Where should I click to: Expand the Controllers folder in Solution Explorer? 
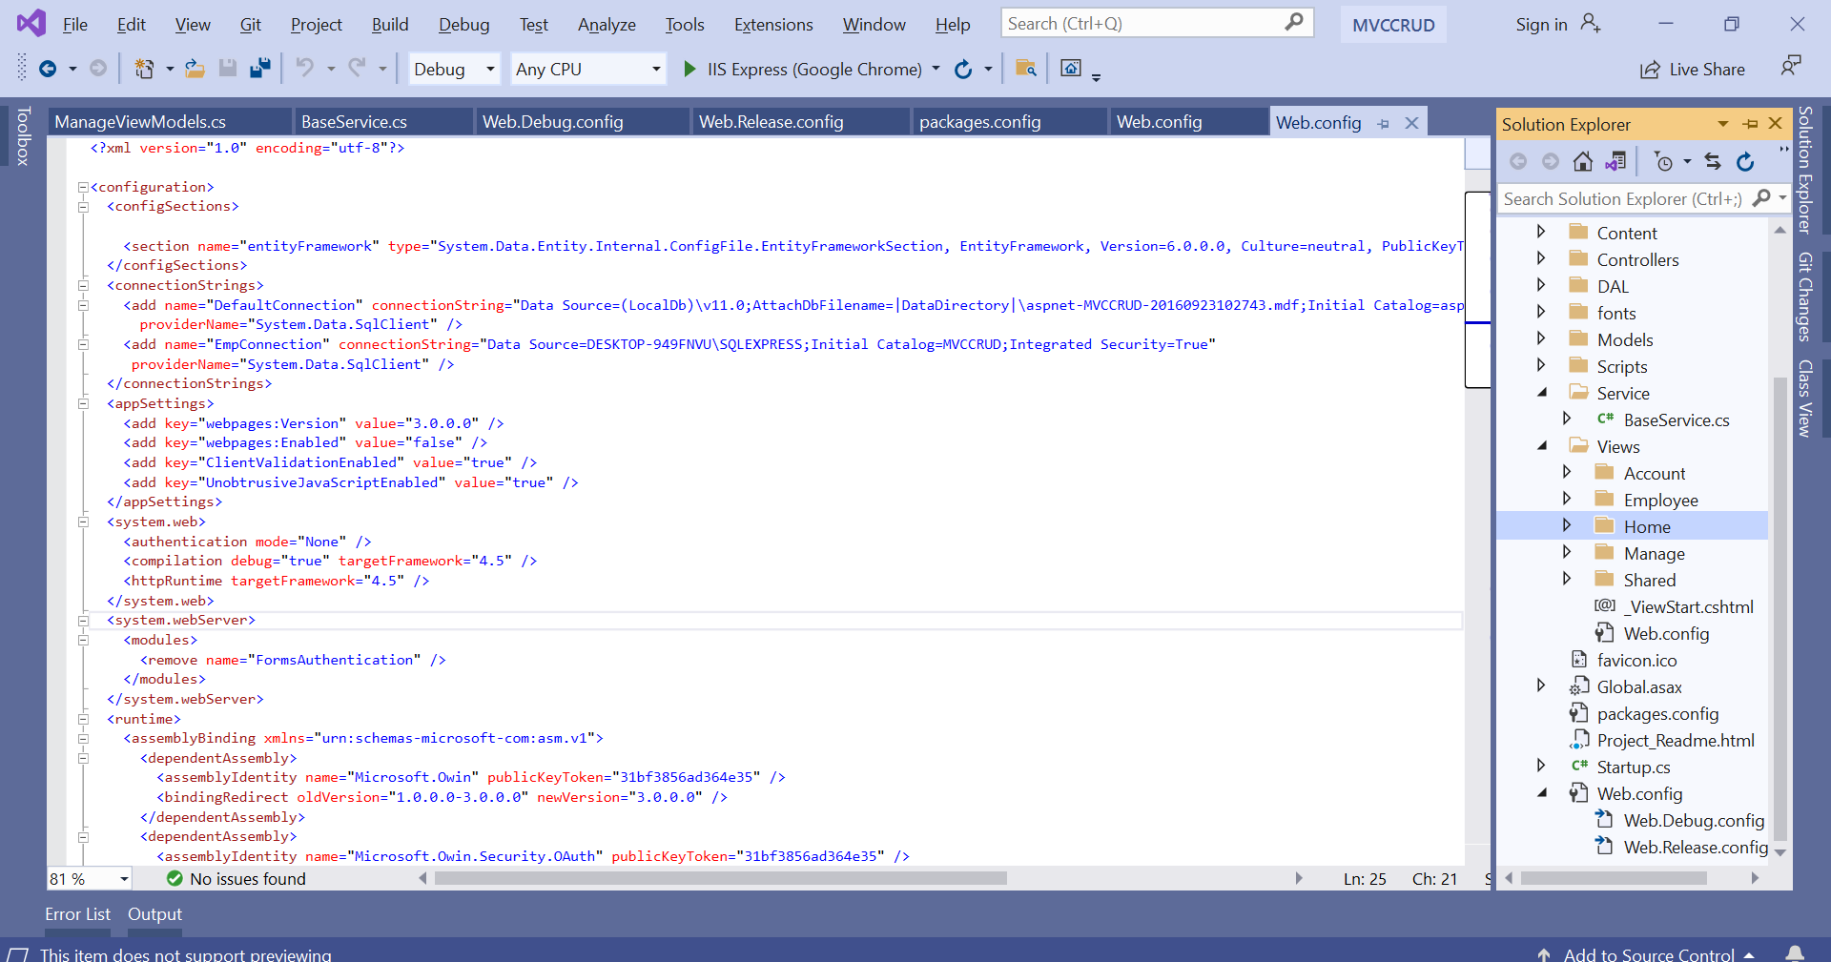point(1541,258)
